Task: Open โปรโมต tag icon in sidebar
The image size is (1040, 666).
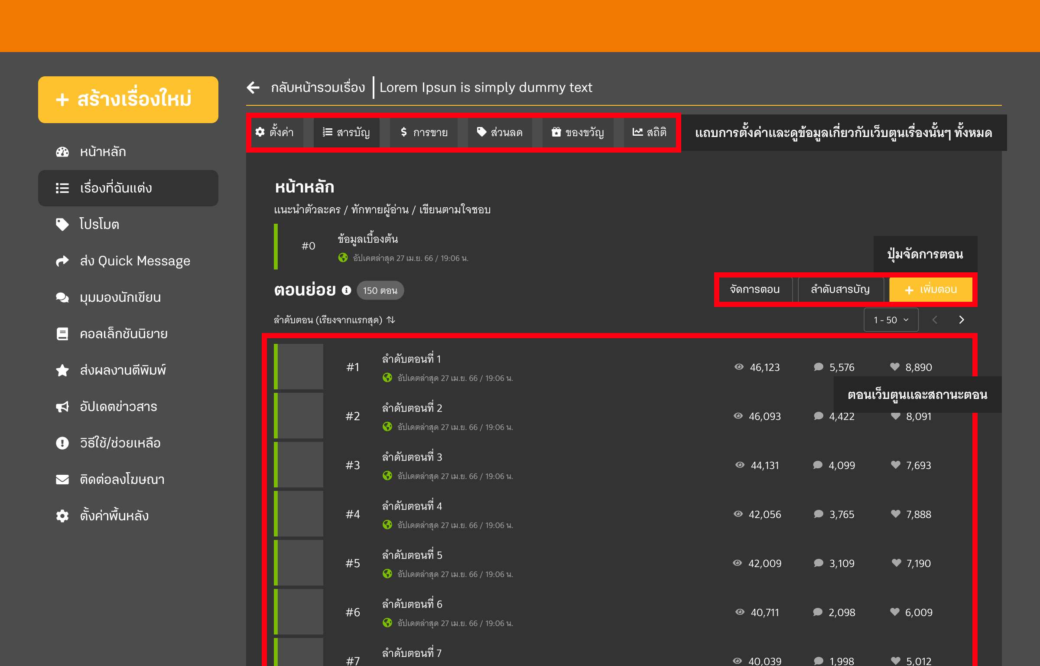Action: (62, 225)
